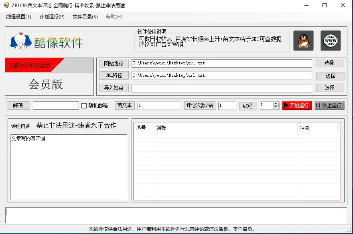The image size is (353, 234).
Task: Focus the URL路径 path field
Action: [222, 76]
